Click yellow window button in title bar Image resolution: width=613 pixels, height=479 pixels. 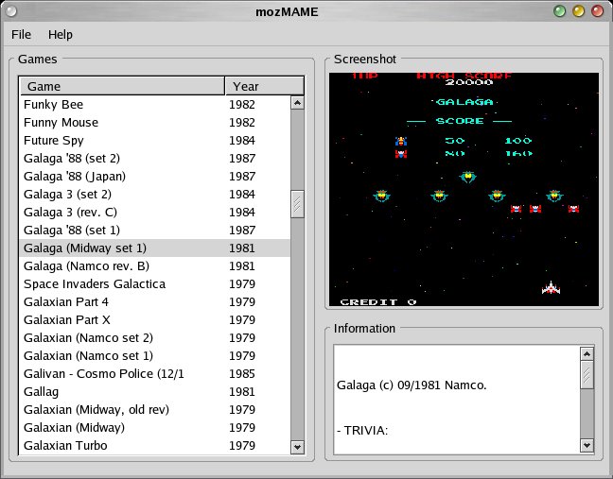578,11
